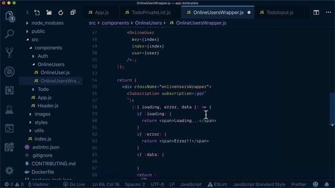
Task: Open the Manage gear icon
Action: coord(9,171)
